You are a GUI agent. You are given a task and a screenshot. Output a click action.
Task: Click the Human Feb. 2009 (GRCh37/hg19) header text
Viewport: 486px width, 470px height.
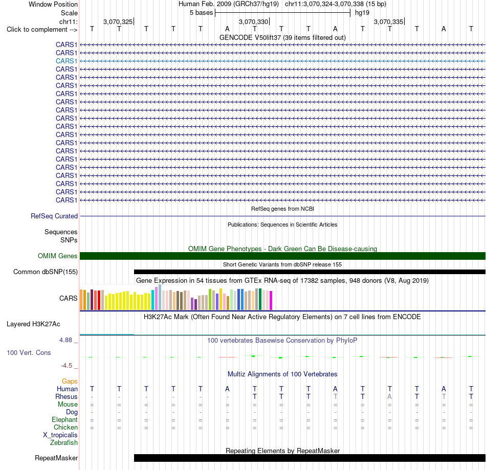click(229, 4)
